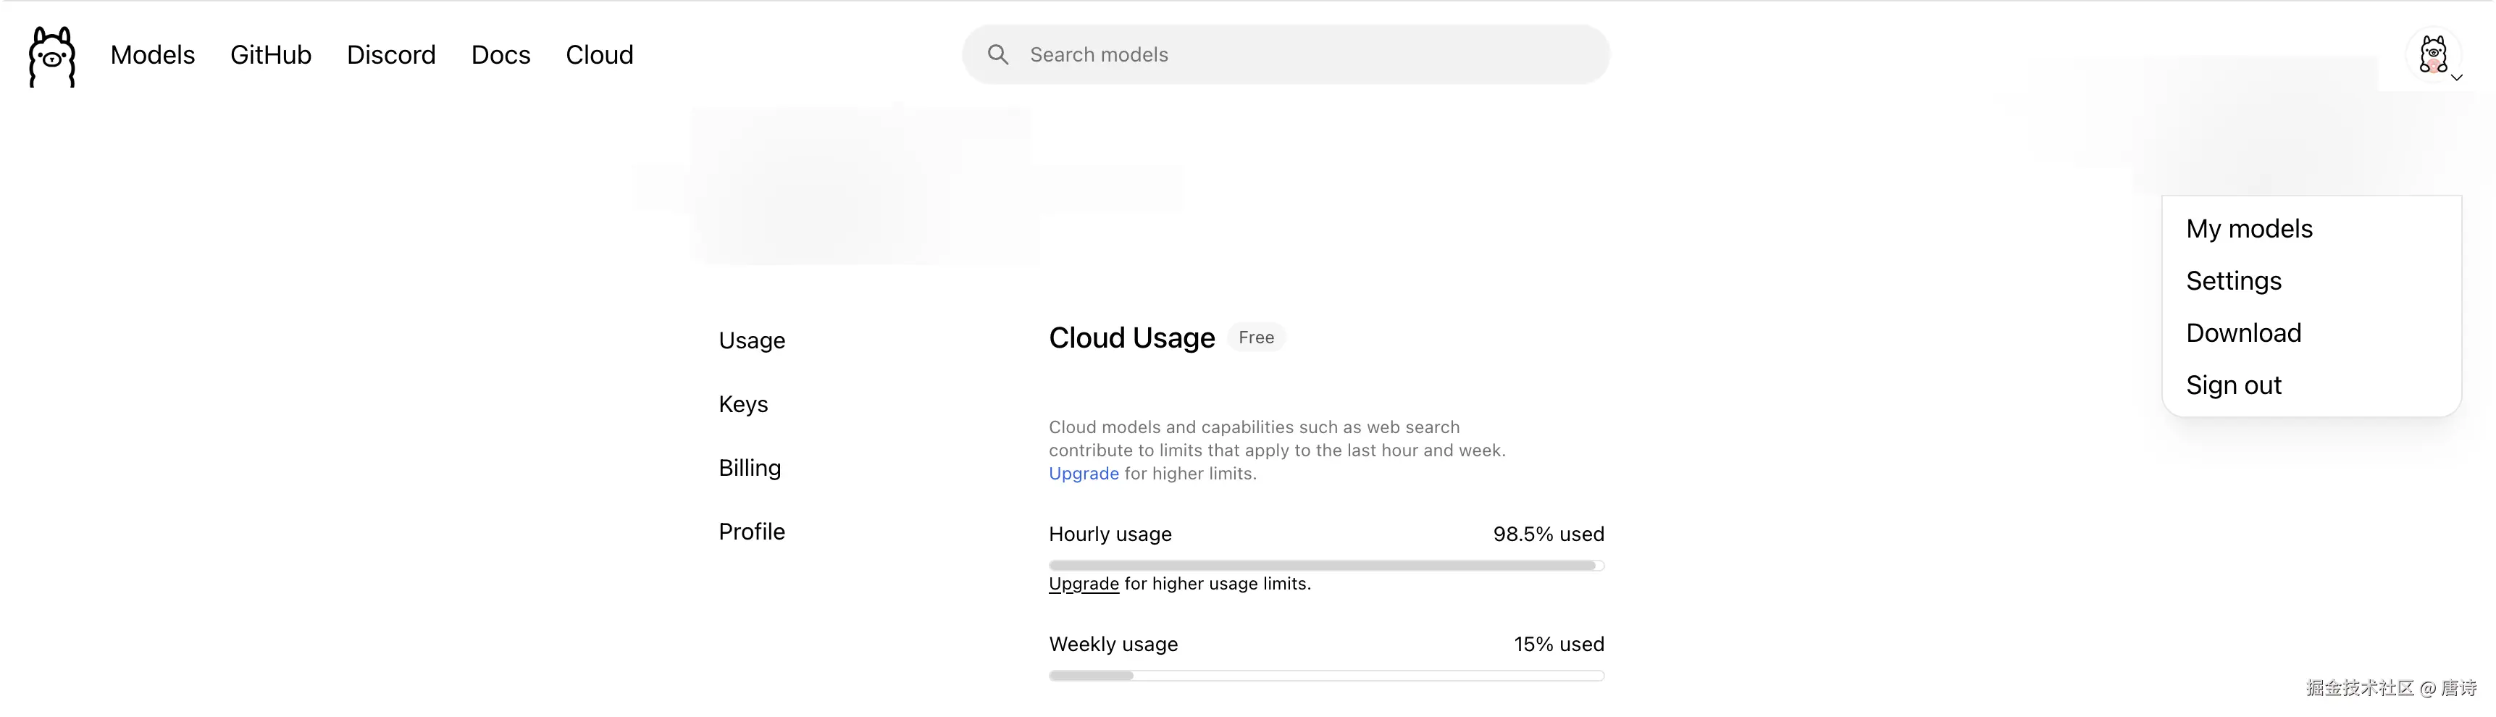Click the blue Upgrade link
Image resolution: width=2496 pixels, height=717 pixels.
(x=1084, y=474)
